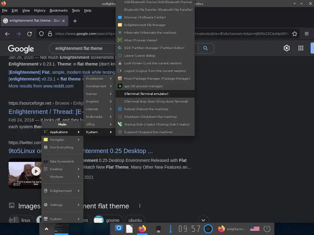The width and height of the screenshot is (314, 235).
Task: Open the tracking protection shield icon
Action: [x=41, y=34]
